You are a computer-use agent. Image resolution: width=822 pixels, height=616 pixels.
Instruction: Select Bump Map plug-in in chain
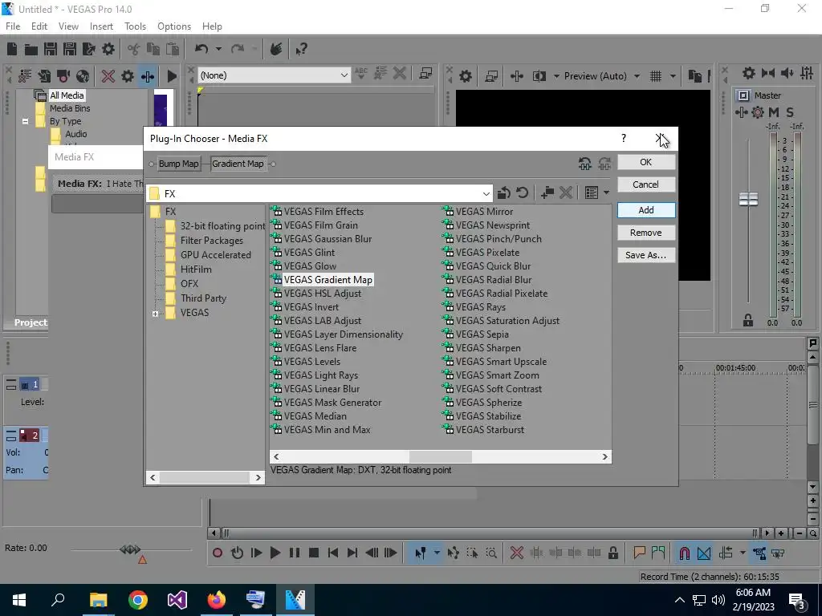pos(178,164)
